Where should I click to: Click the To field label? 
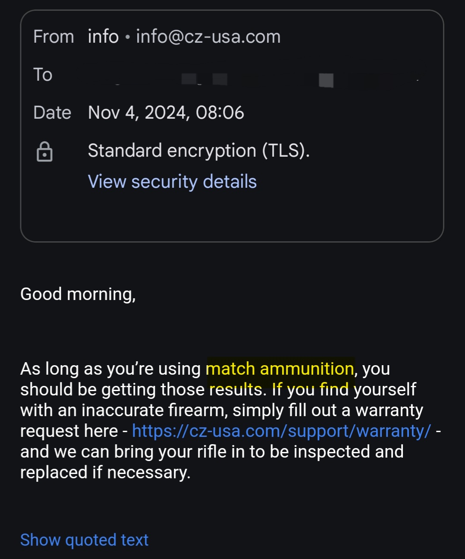[x=43, y=75]
